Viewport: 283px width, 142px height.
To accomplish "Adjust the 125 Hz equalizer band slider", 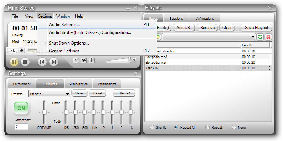I will click(x=66, y=112).
